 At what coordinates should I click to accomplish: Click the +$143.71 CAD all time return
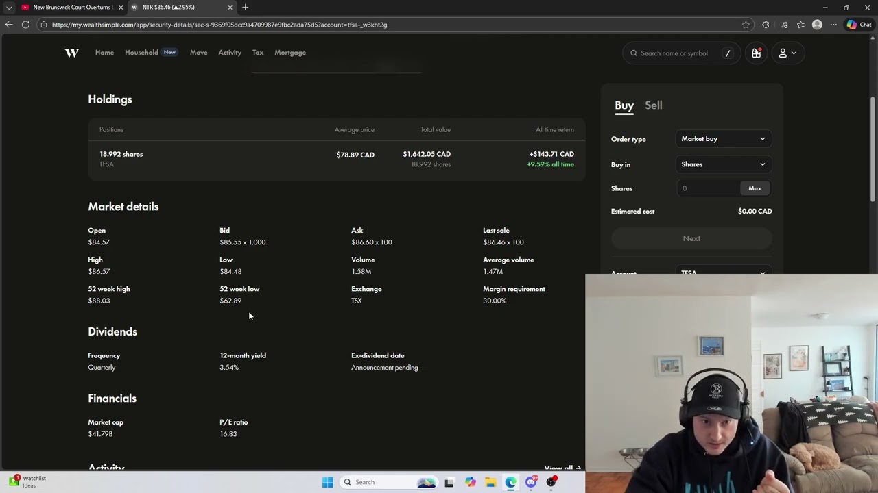[x=551, y=154]
